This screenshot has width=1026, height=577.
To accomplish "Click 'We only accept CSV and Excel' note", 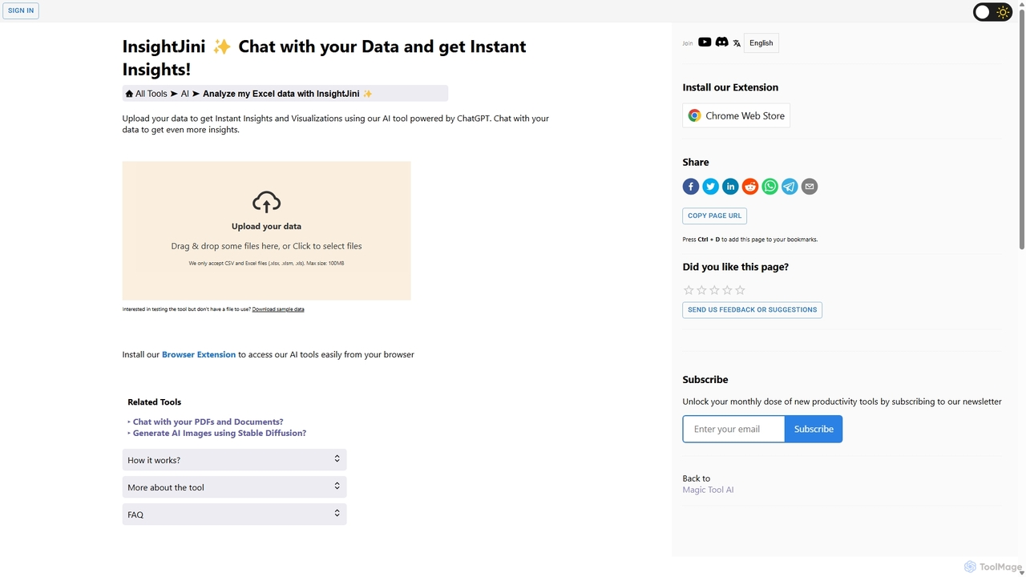I will [267, 263].
